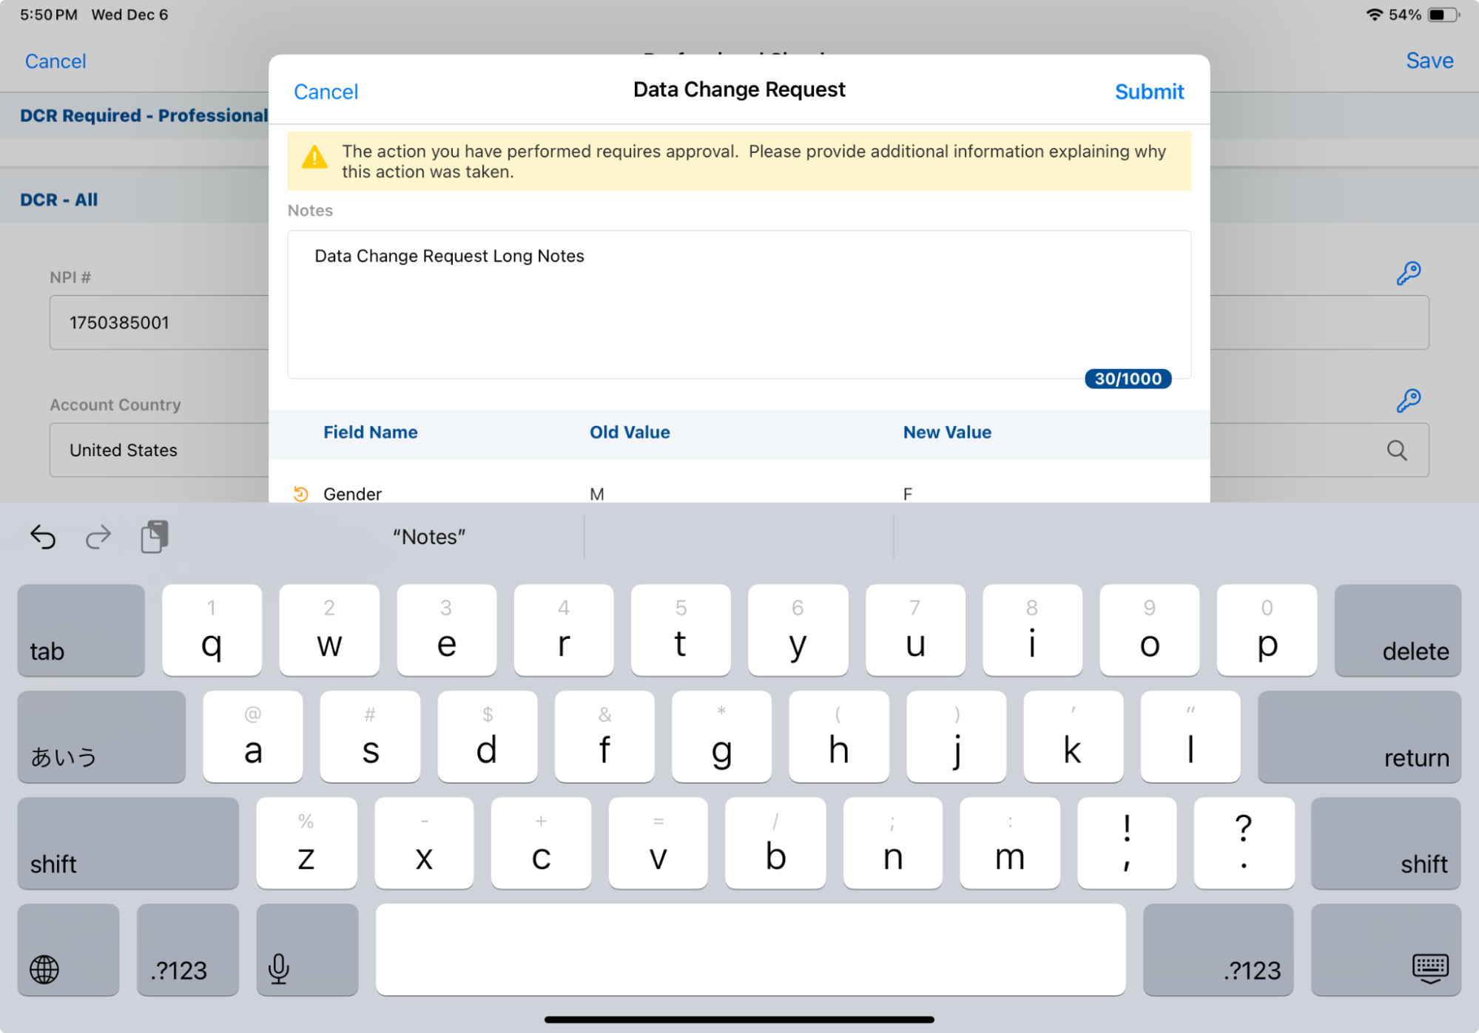This screenshot has height=1033, width=1479.
Task: Submit the Data Change Request
Action: click(x=1148, y=92)
